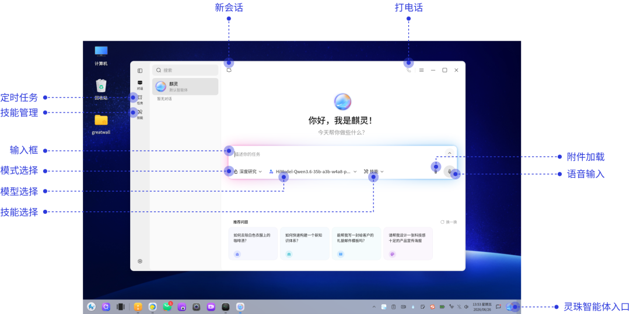
Task: Open the 灵珠 agent orb in the taskbar corner
Action: 510,307
